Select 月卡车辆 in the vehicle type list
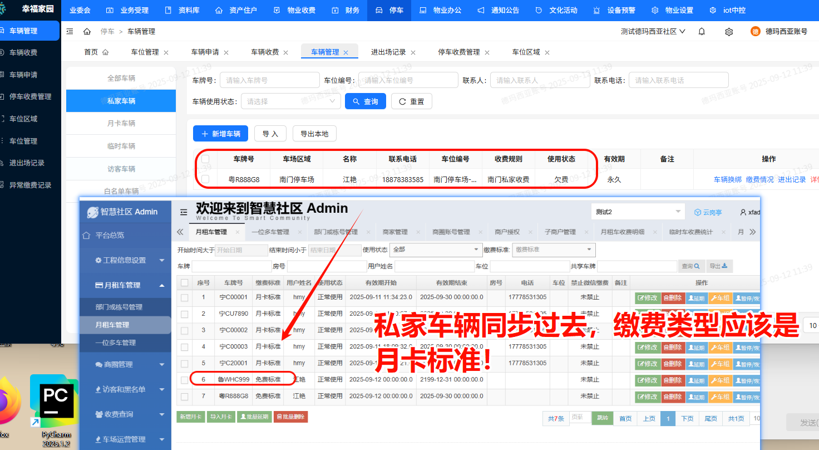The image size is (819, 450). 121,124
